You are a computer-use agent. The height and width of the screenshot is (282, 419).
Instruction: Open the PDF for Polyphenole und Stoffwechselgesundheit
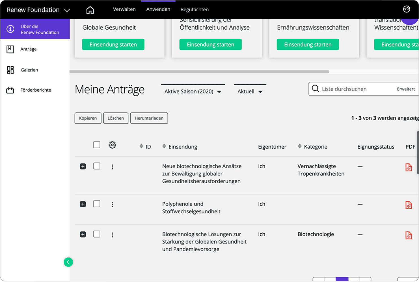pos(409,205)
